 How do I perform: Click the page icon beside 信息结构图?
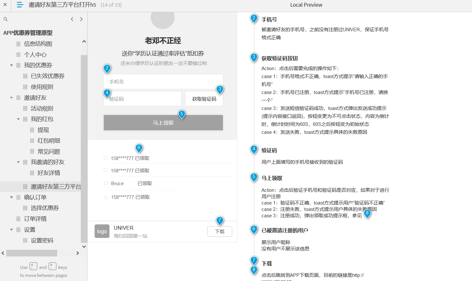pos(18,44)
